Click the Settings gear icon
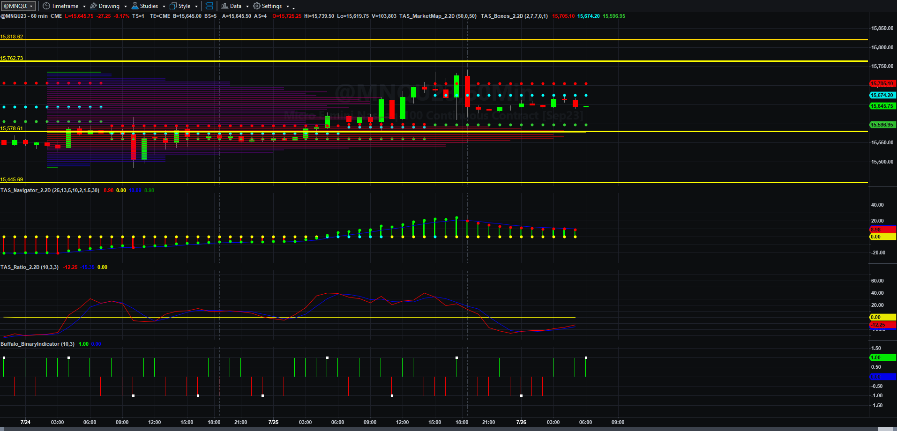Viewport: 897px width, 431px height. (257, 6)
